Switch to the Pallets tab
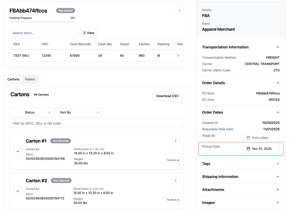Viewport: 289px width, 221px height. click(30, 79)
